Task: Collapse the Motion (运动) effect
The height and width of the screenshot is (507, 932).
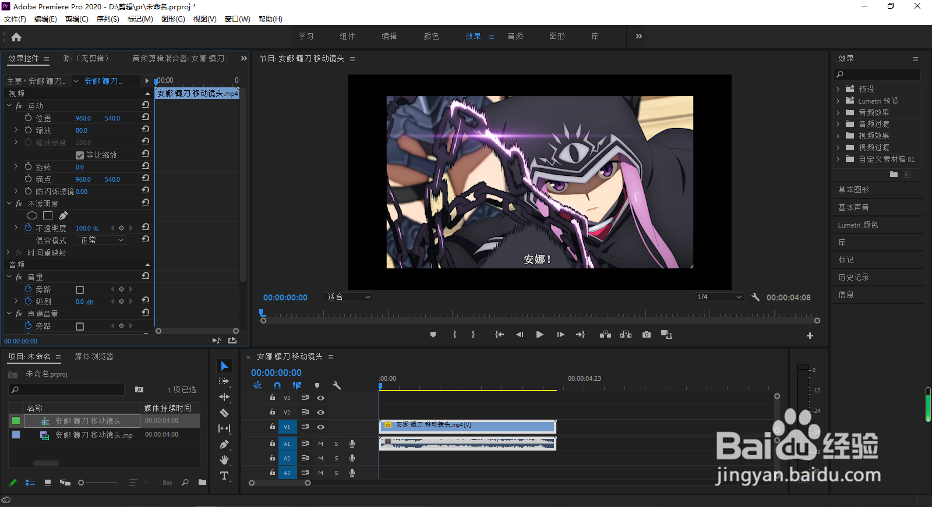Action: pyautogui.click(x=9, y=105)
